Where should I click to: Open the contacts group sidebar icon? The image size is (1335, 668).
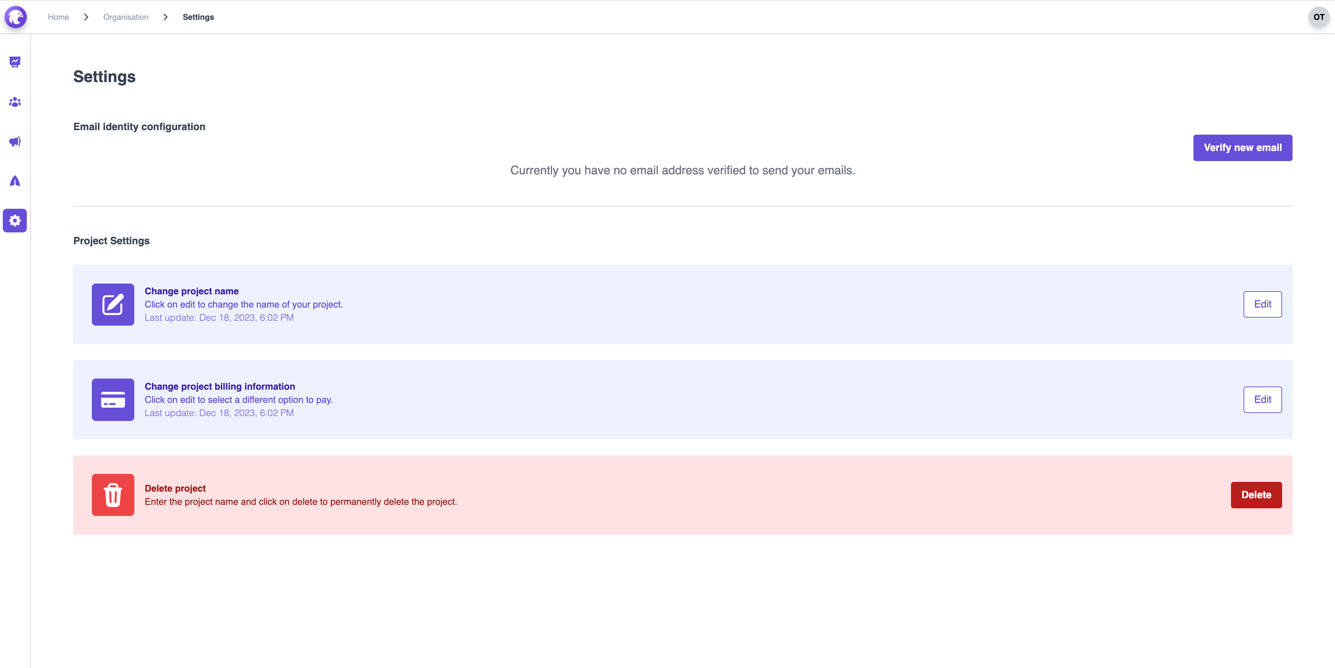pyautogui.click(x=15, y=102)
